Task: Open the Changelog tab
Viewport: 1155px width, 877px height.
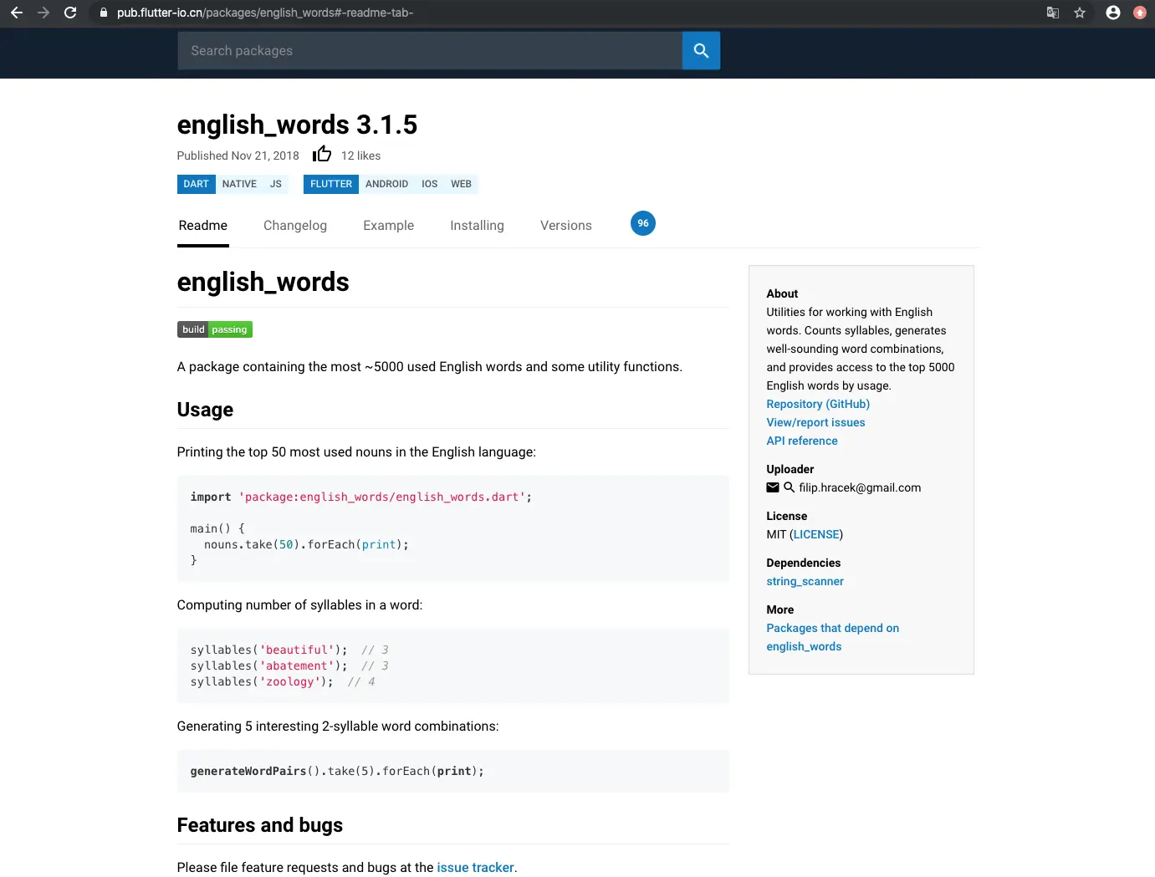Action: coord(295,226)
